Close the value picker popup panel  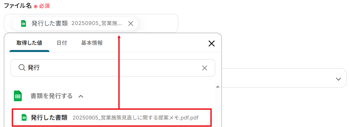pos(211,43)
